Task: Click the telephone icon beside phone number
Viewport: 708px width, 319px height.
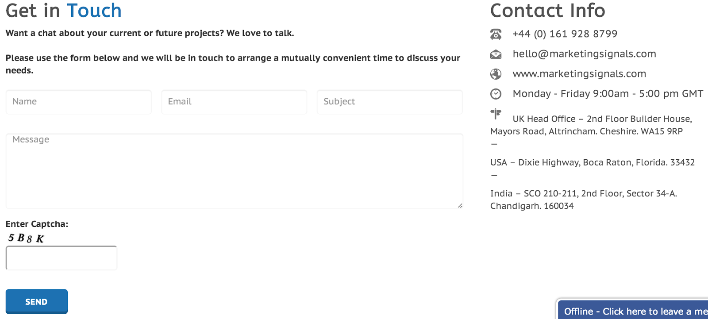Action: coord(496,34)
